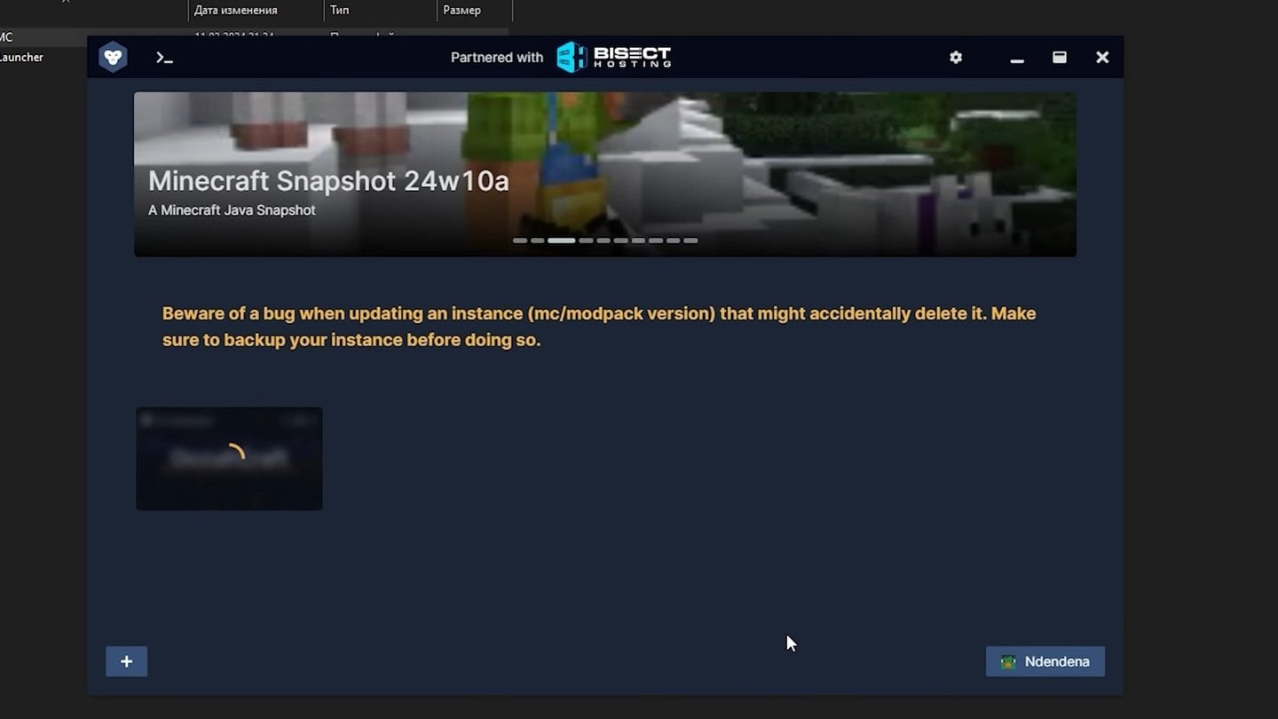Sort files by Размер column header
This screenshot has width=1278, height=719.
click(461, 11)
